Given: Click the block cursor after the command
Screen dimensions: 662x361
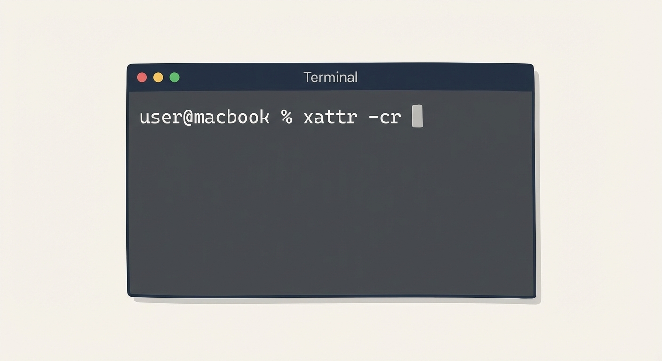Looking at the screenshot, I should (417, 116).
